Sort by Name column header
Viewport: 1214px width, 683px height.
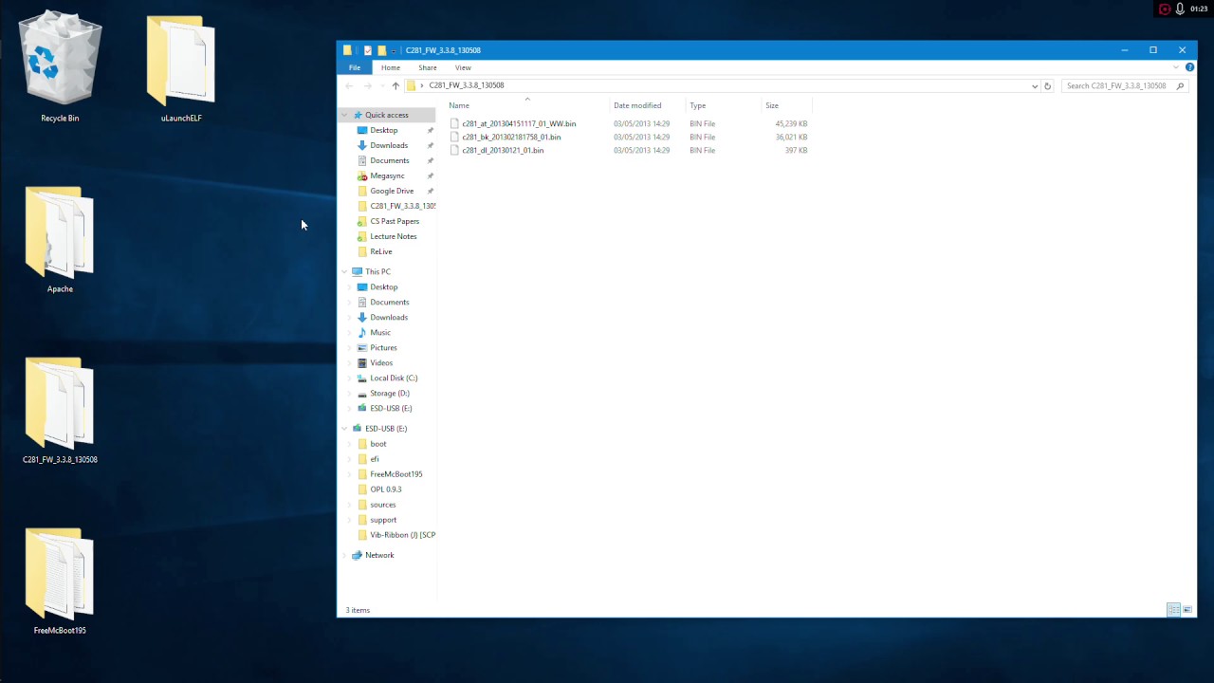pos(527,105)
